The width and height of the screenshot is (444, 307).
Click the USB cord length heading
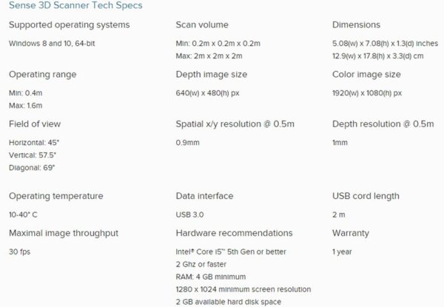[366, 196]
